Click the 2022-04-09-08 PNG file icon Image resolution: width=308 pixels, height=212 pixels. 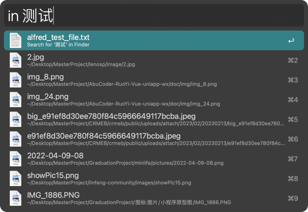[15, 159]
